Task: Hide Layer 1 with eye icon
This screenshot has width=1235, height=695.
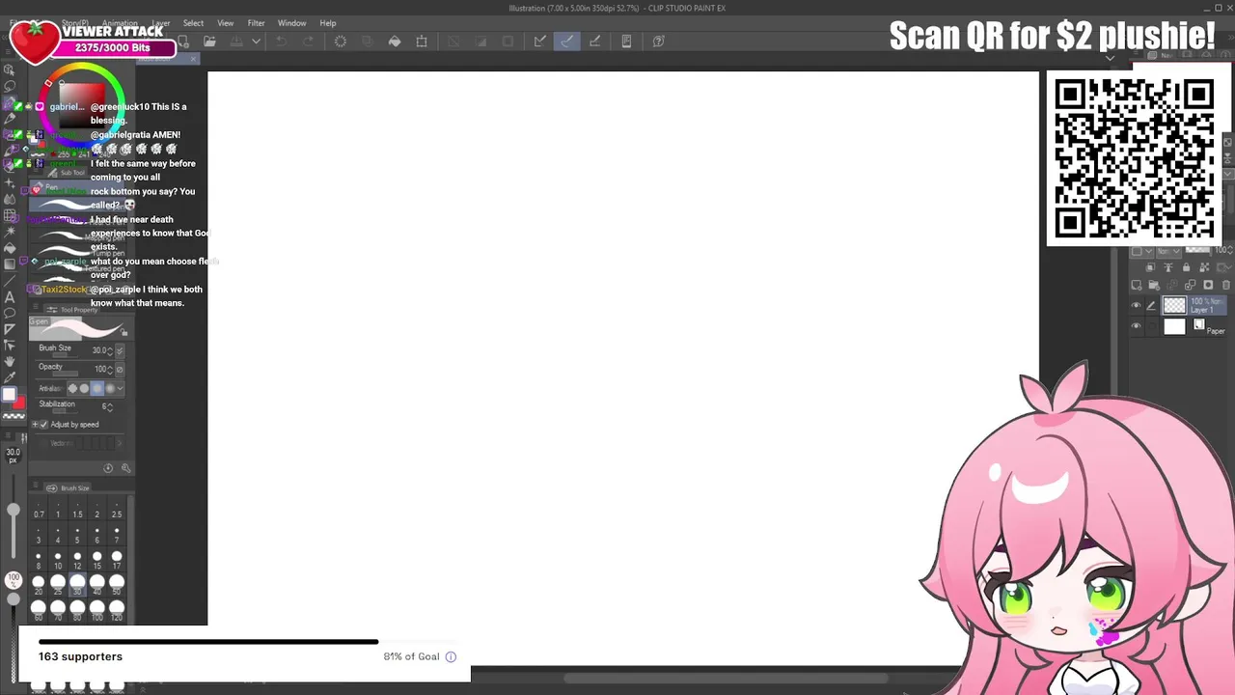Action: 1136,305
